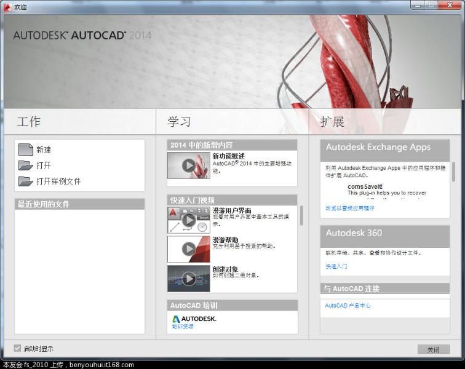
Task: Click the 新功能概述 title text
Action: pyautogui.click(x=228, y=156)
